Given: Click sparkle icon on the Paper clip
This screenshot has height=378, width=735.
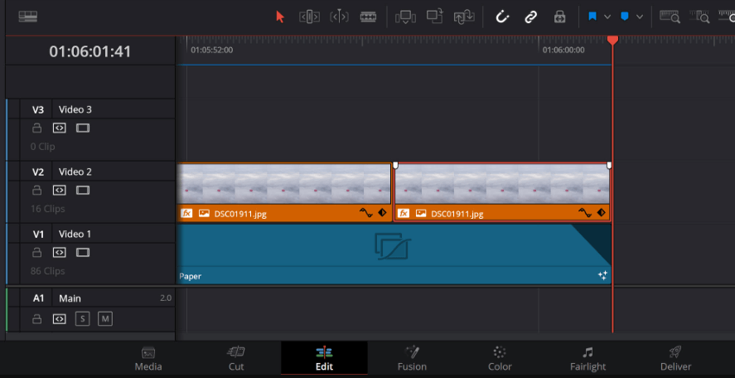Looking at the screenshot, I should click(602, 275).
